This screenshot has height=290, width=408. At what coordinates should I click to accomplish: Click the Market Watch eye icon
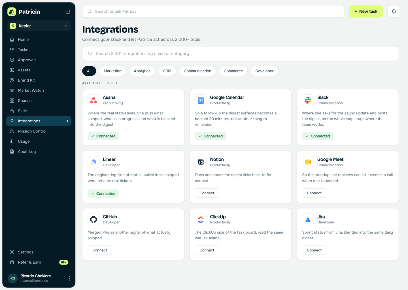coord(12,90)
